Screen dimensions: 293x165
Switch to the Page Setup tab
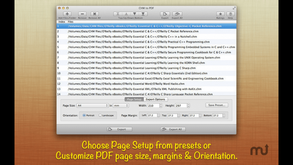[134, 99]
